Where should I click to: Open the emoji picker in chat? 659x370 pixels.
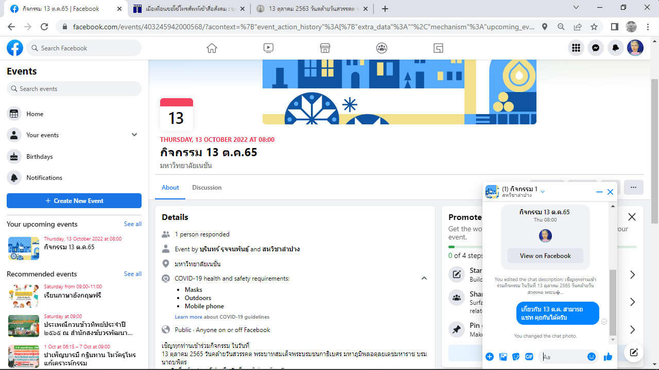(x=592, y=357)
